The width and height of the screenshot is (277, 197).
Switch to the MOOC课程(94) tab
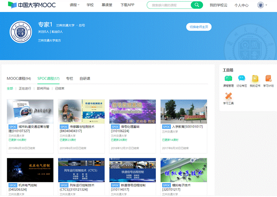tap(19, 78)
